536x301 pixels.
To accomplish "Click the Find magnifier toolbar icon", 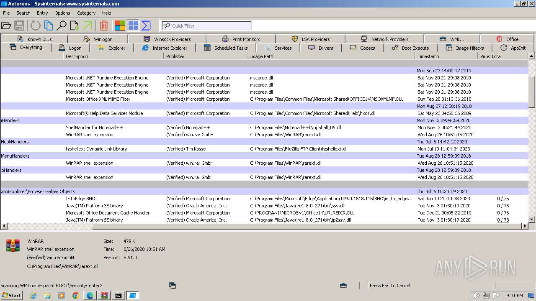I will (62, 26).
